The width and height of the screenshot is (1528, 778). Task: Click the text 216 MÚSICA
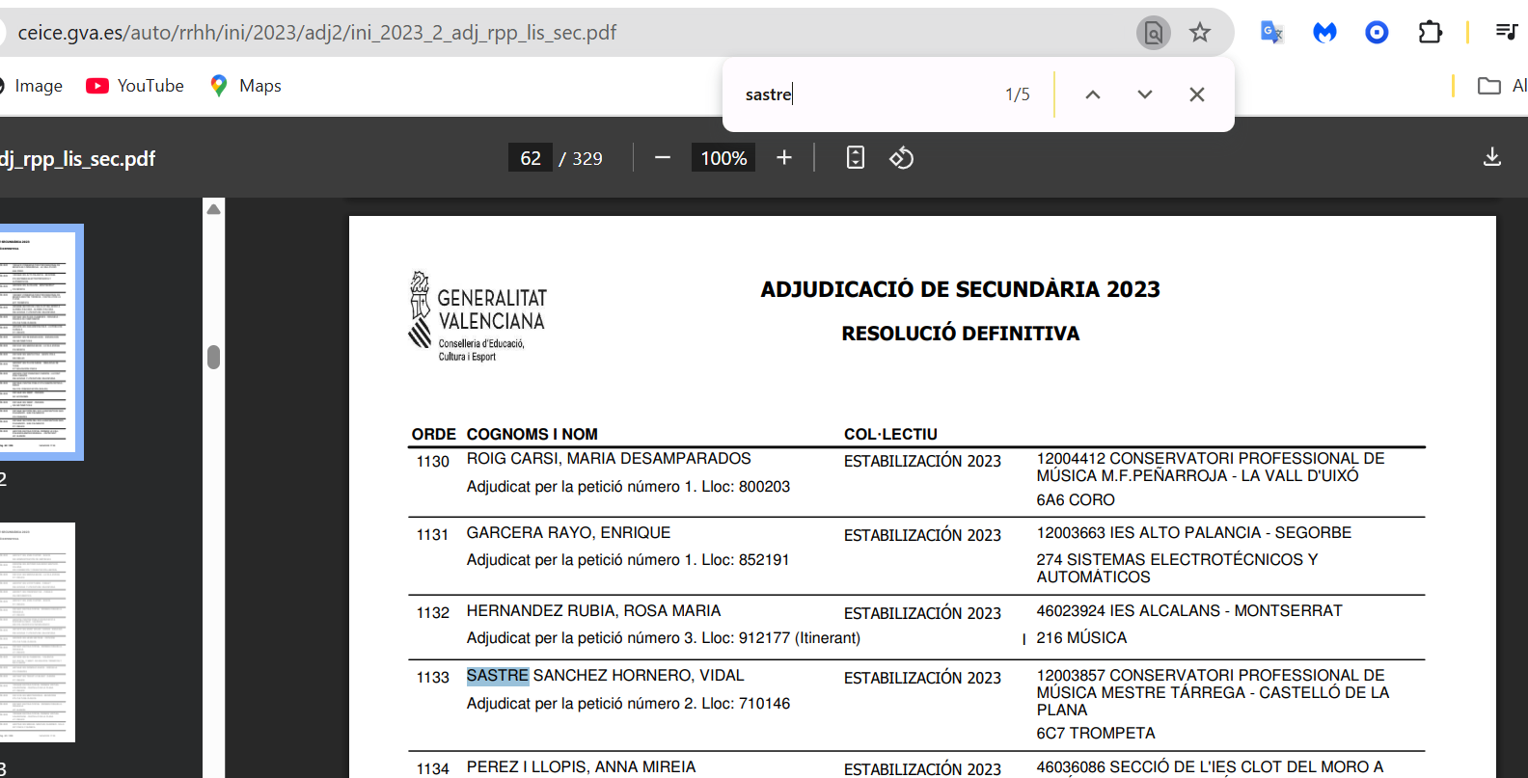click(1081, 638)
